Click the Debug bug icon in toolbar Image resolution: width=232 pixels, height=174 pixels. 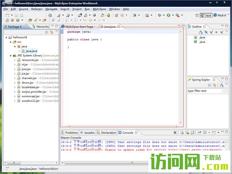point(160,15)
